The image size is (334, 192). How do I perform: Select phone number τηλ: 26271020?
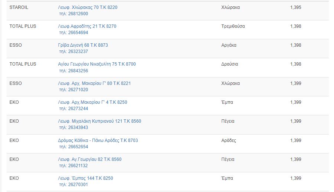73,90
